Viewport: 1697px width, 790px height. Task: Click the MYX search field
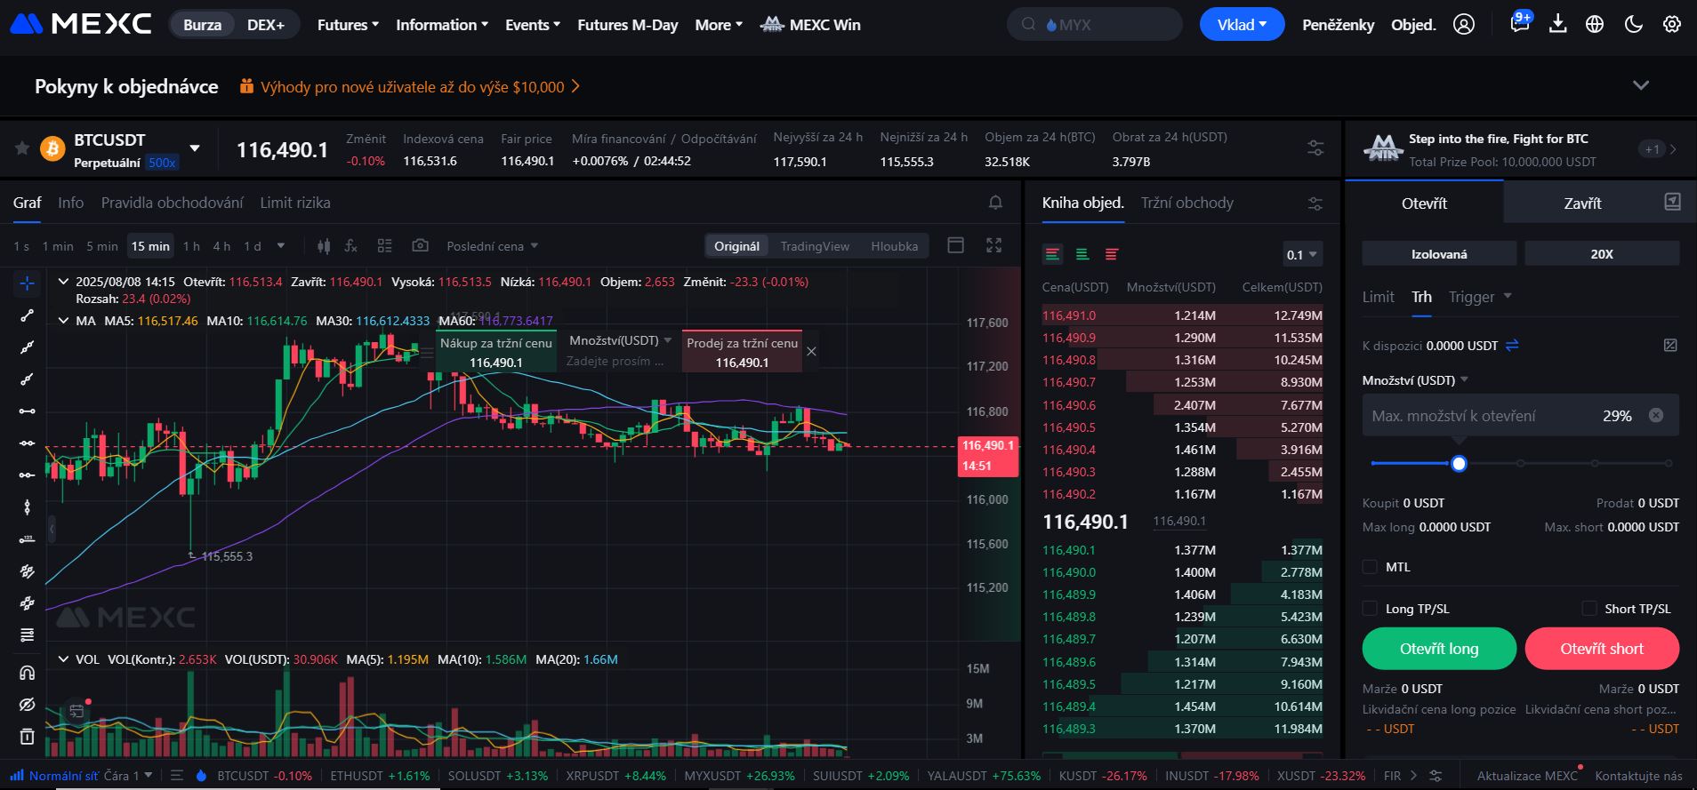[x=1094, y=25]
